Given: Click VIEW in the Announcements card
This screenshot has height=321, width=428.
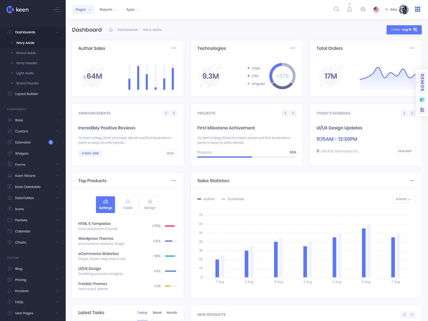Looking at the screenshot, I should click(170, 153).
